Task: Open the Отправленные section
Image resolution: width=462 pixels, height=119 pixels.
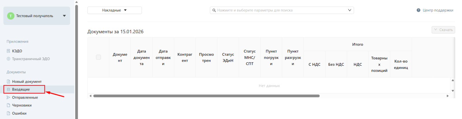Action: coord(25,97)
